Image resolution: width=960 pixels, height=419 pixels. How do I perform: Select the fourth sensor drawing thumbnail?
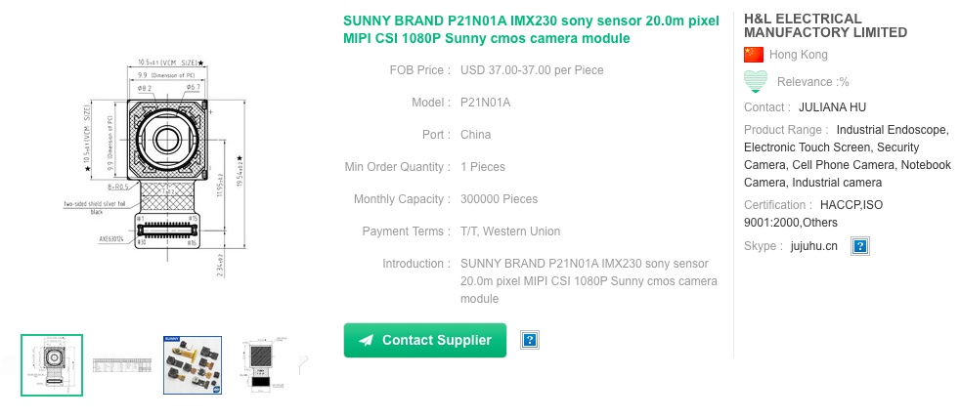(262, 365)
